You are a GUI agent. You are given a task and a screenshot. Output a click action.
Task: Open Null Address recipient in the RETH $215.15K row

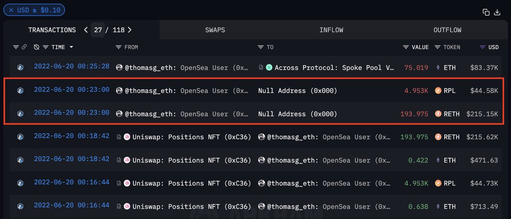coord(297,114)
